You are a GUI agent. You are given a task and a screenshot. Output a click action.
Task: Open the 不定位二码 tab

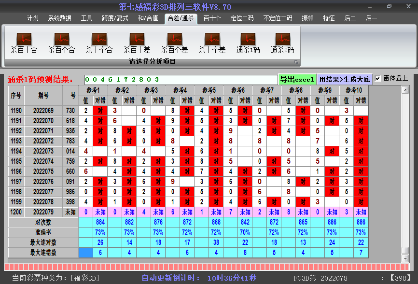pos(278,18)
